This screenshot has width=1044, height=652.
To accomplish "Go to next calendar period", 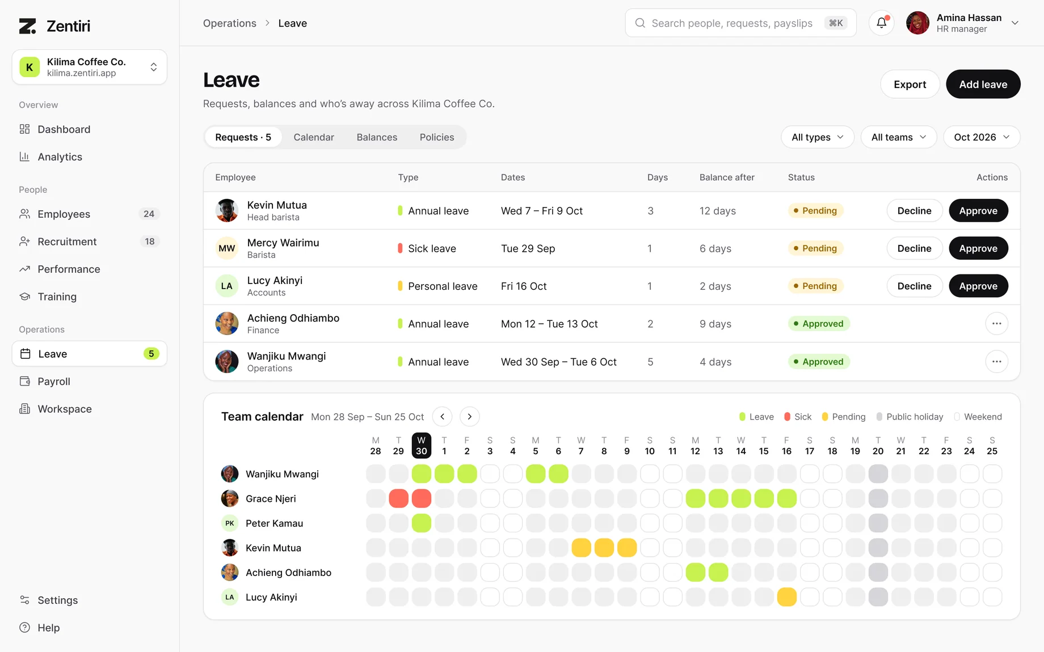I will click(x=469, y=417).
